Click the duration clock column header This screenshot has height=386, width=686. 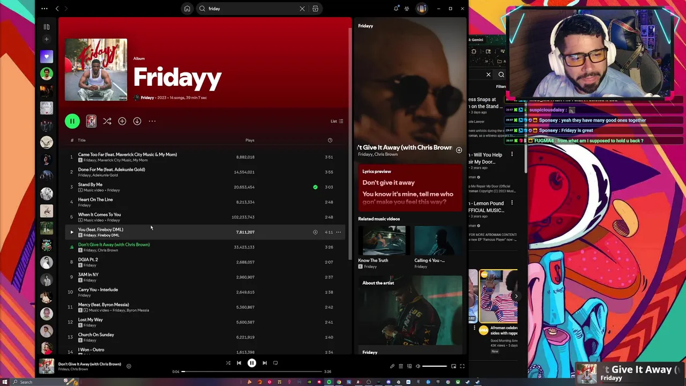pos(330,140)
